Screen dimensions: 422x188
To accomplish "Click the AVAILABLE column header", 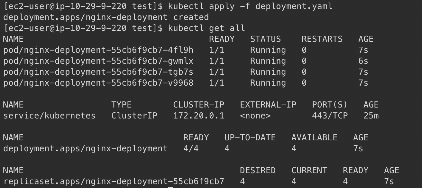I will [314, 137].
